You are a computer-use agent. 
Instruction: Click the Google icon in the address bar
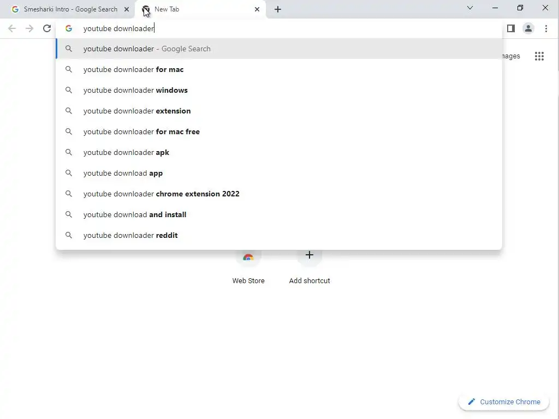[x=69, y=28]
